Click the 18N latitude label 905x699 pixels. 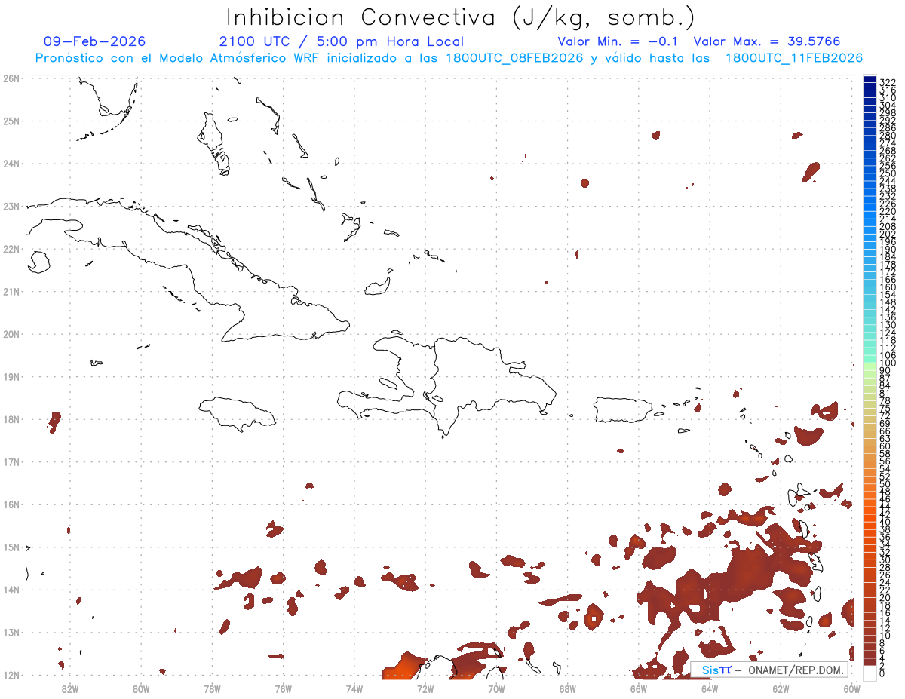point(11,419)
